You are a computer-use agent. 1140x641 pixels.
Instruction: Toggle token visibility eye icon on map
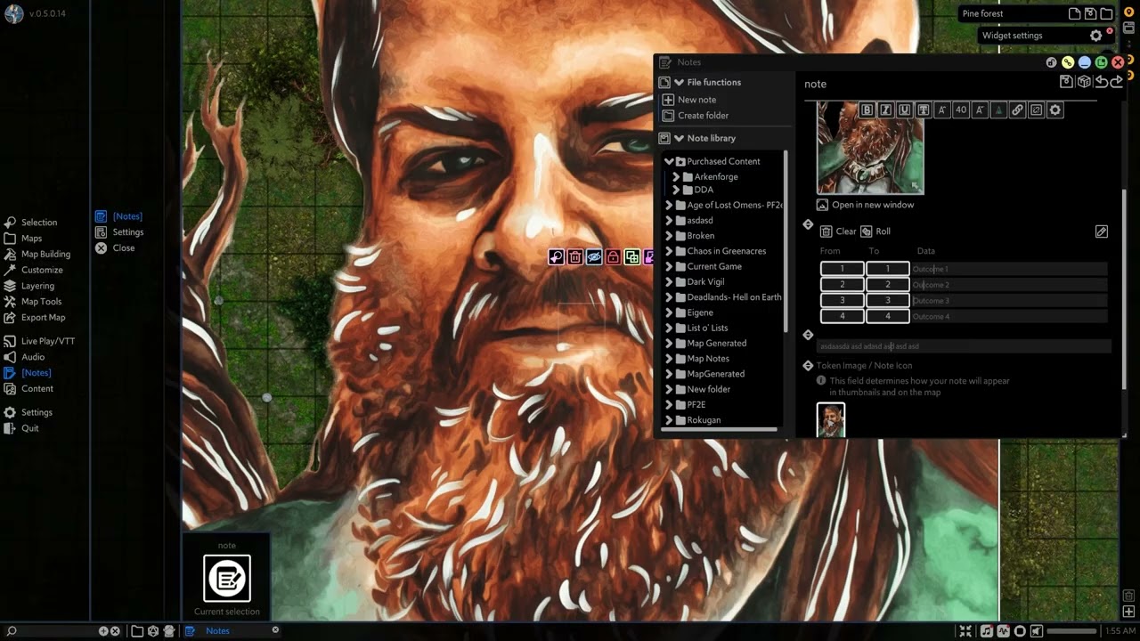click(x=594, y=257)
